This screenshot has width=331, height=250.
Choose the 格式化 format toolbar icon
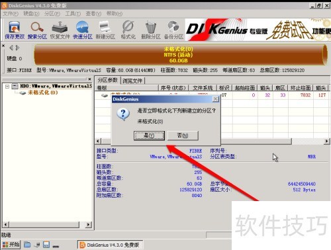pyautogui.click(x=128, y=30)
